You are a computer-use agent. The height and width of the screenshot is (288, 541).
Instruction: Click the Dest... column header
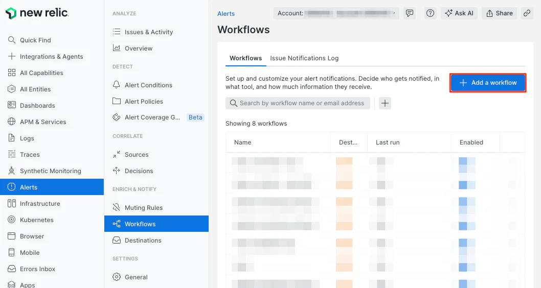[348, 142]
